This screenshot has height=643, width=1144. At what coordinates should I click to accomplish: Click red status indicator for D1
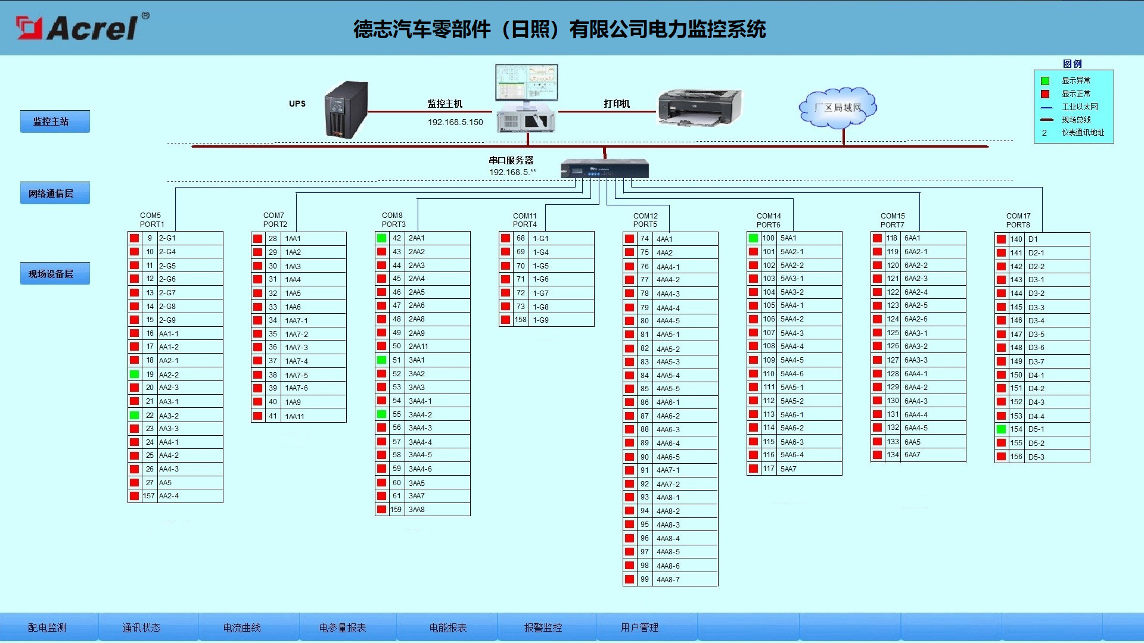click(1002, 239)
